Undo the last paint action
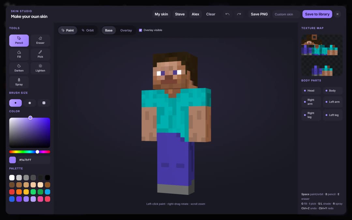Viewport: 352px width, 220px height. (x=227, y=14)
